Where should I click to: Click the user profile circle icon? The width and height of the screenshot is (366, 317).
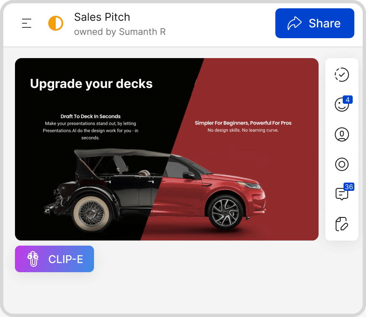(342, 135)
